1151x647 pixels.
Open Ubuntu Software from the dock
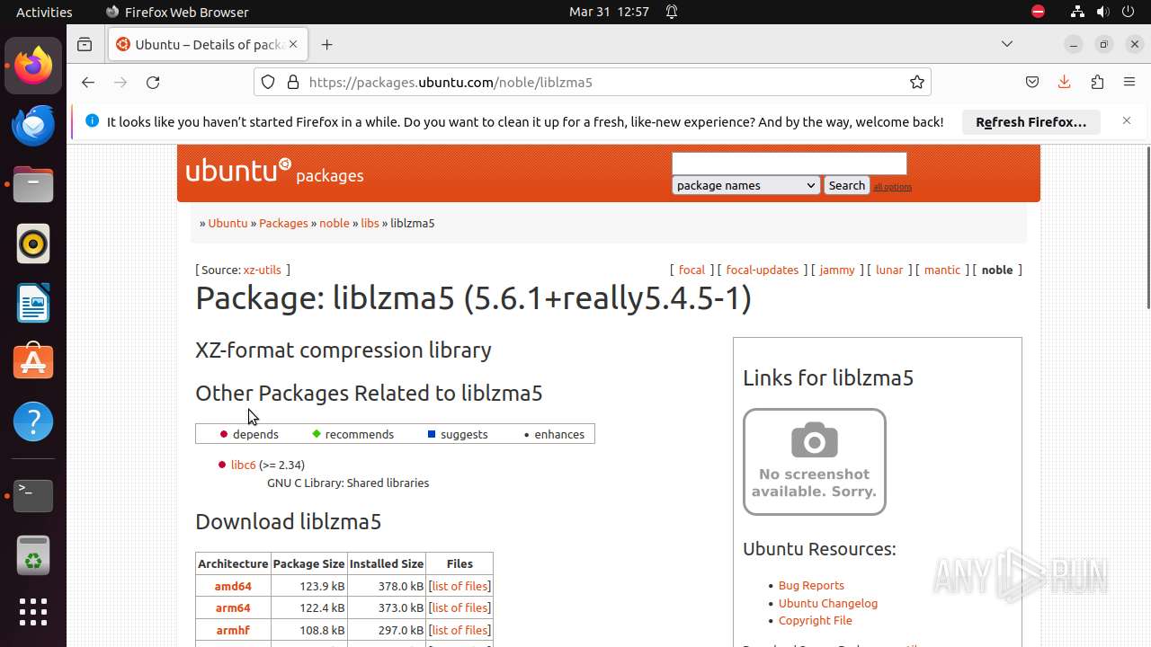(33, 362)
